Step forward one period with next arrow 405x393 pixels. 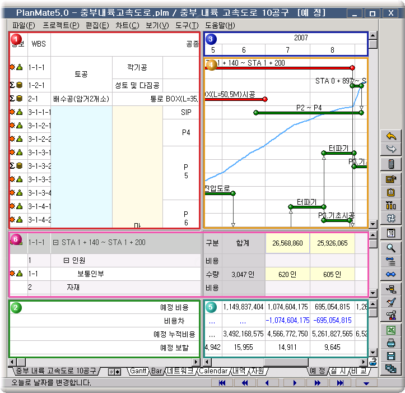pos(295,383)
